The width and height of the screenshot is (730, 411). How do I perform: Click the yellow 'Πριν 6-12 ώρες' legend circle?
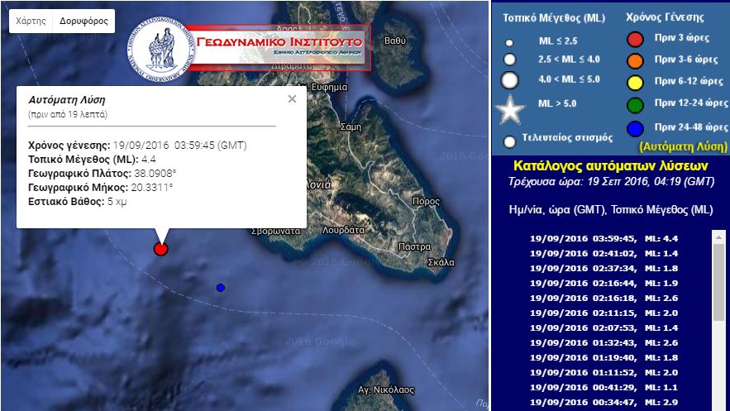click(x=635, y=82)
